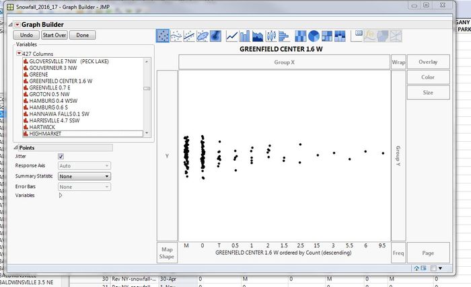
Task: Click the Group Y drop zone
Action: tap(398, 156)
